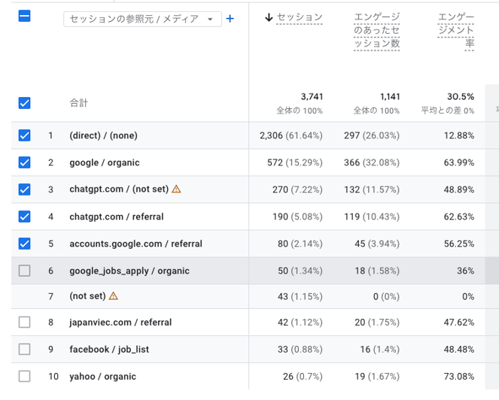Uncheck chatgpt.com / referral row checkbox
Image resolution: width=499 pixels, height=400 pixels.
(x=24, y=217)
